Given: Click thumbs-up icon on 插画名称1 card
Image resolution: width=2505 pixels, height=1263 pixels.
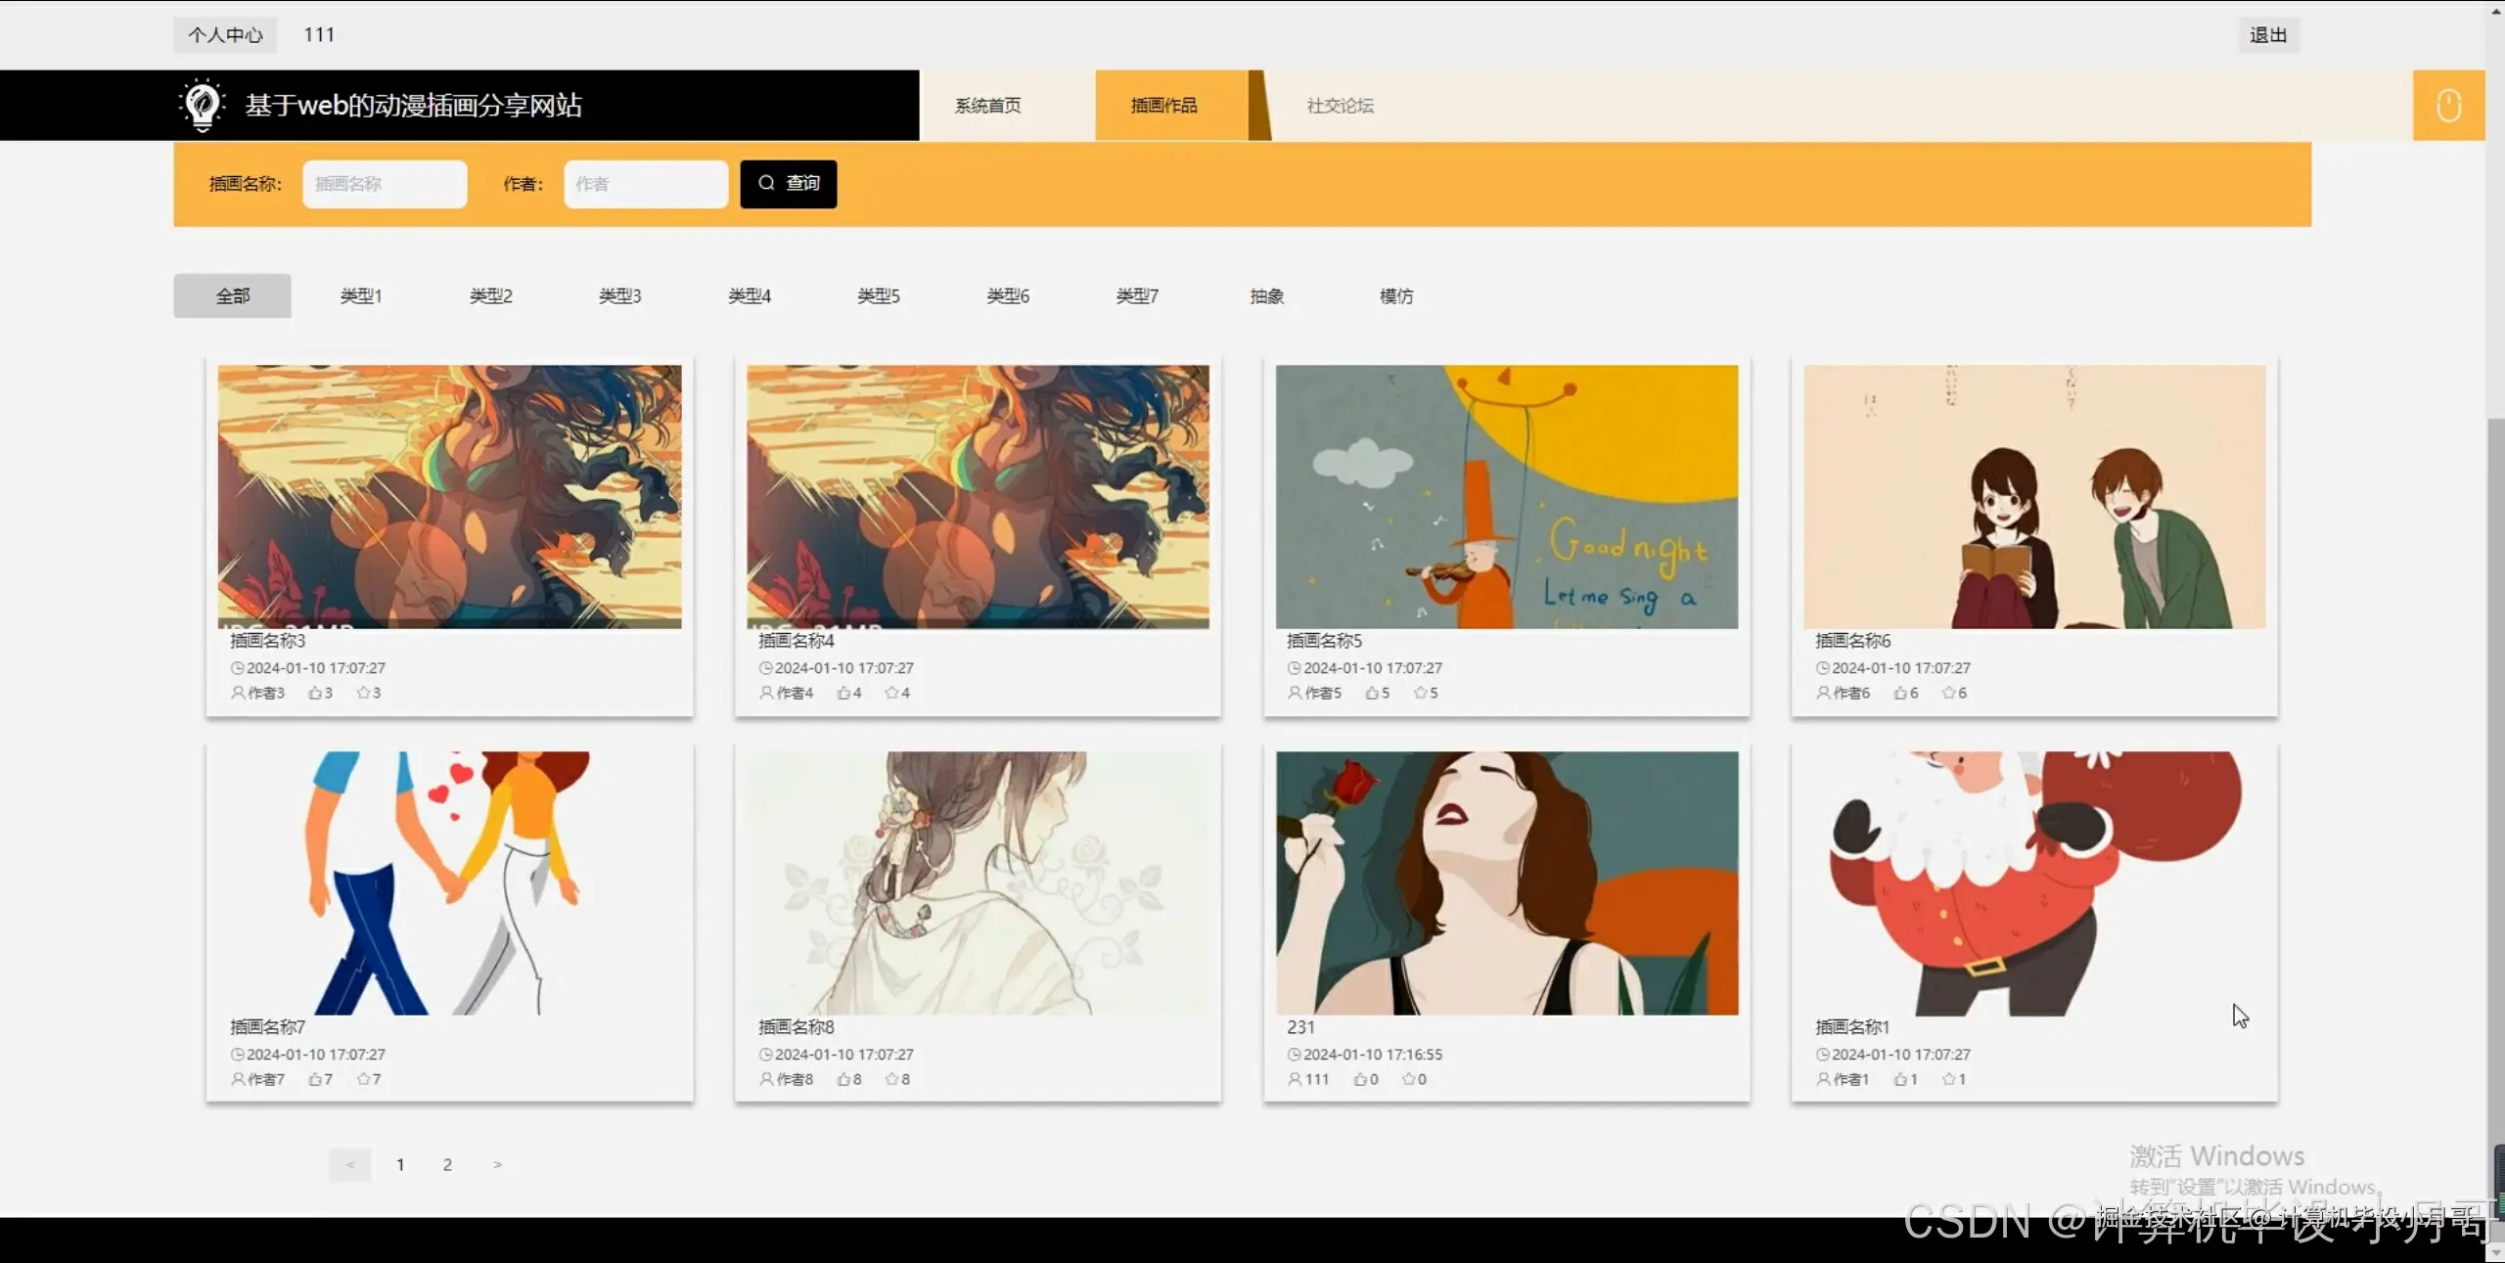Looking at the screenshot, I should (x=1900, y=1079).
